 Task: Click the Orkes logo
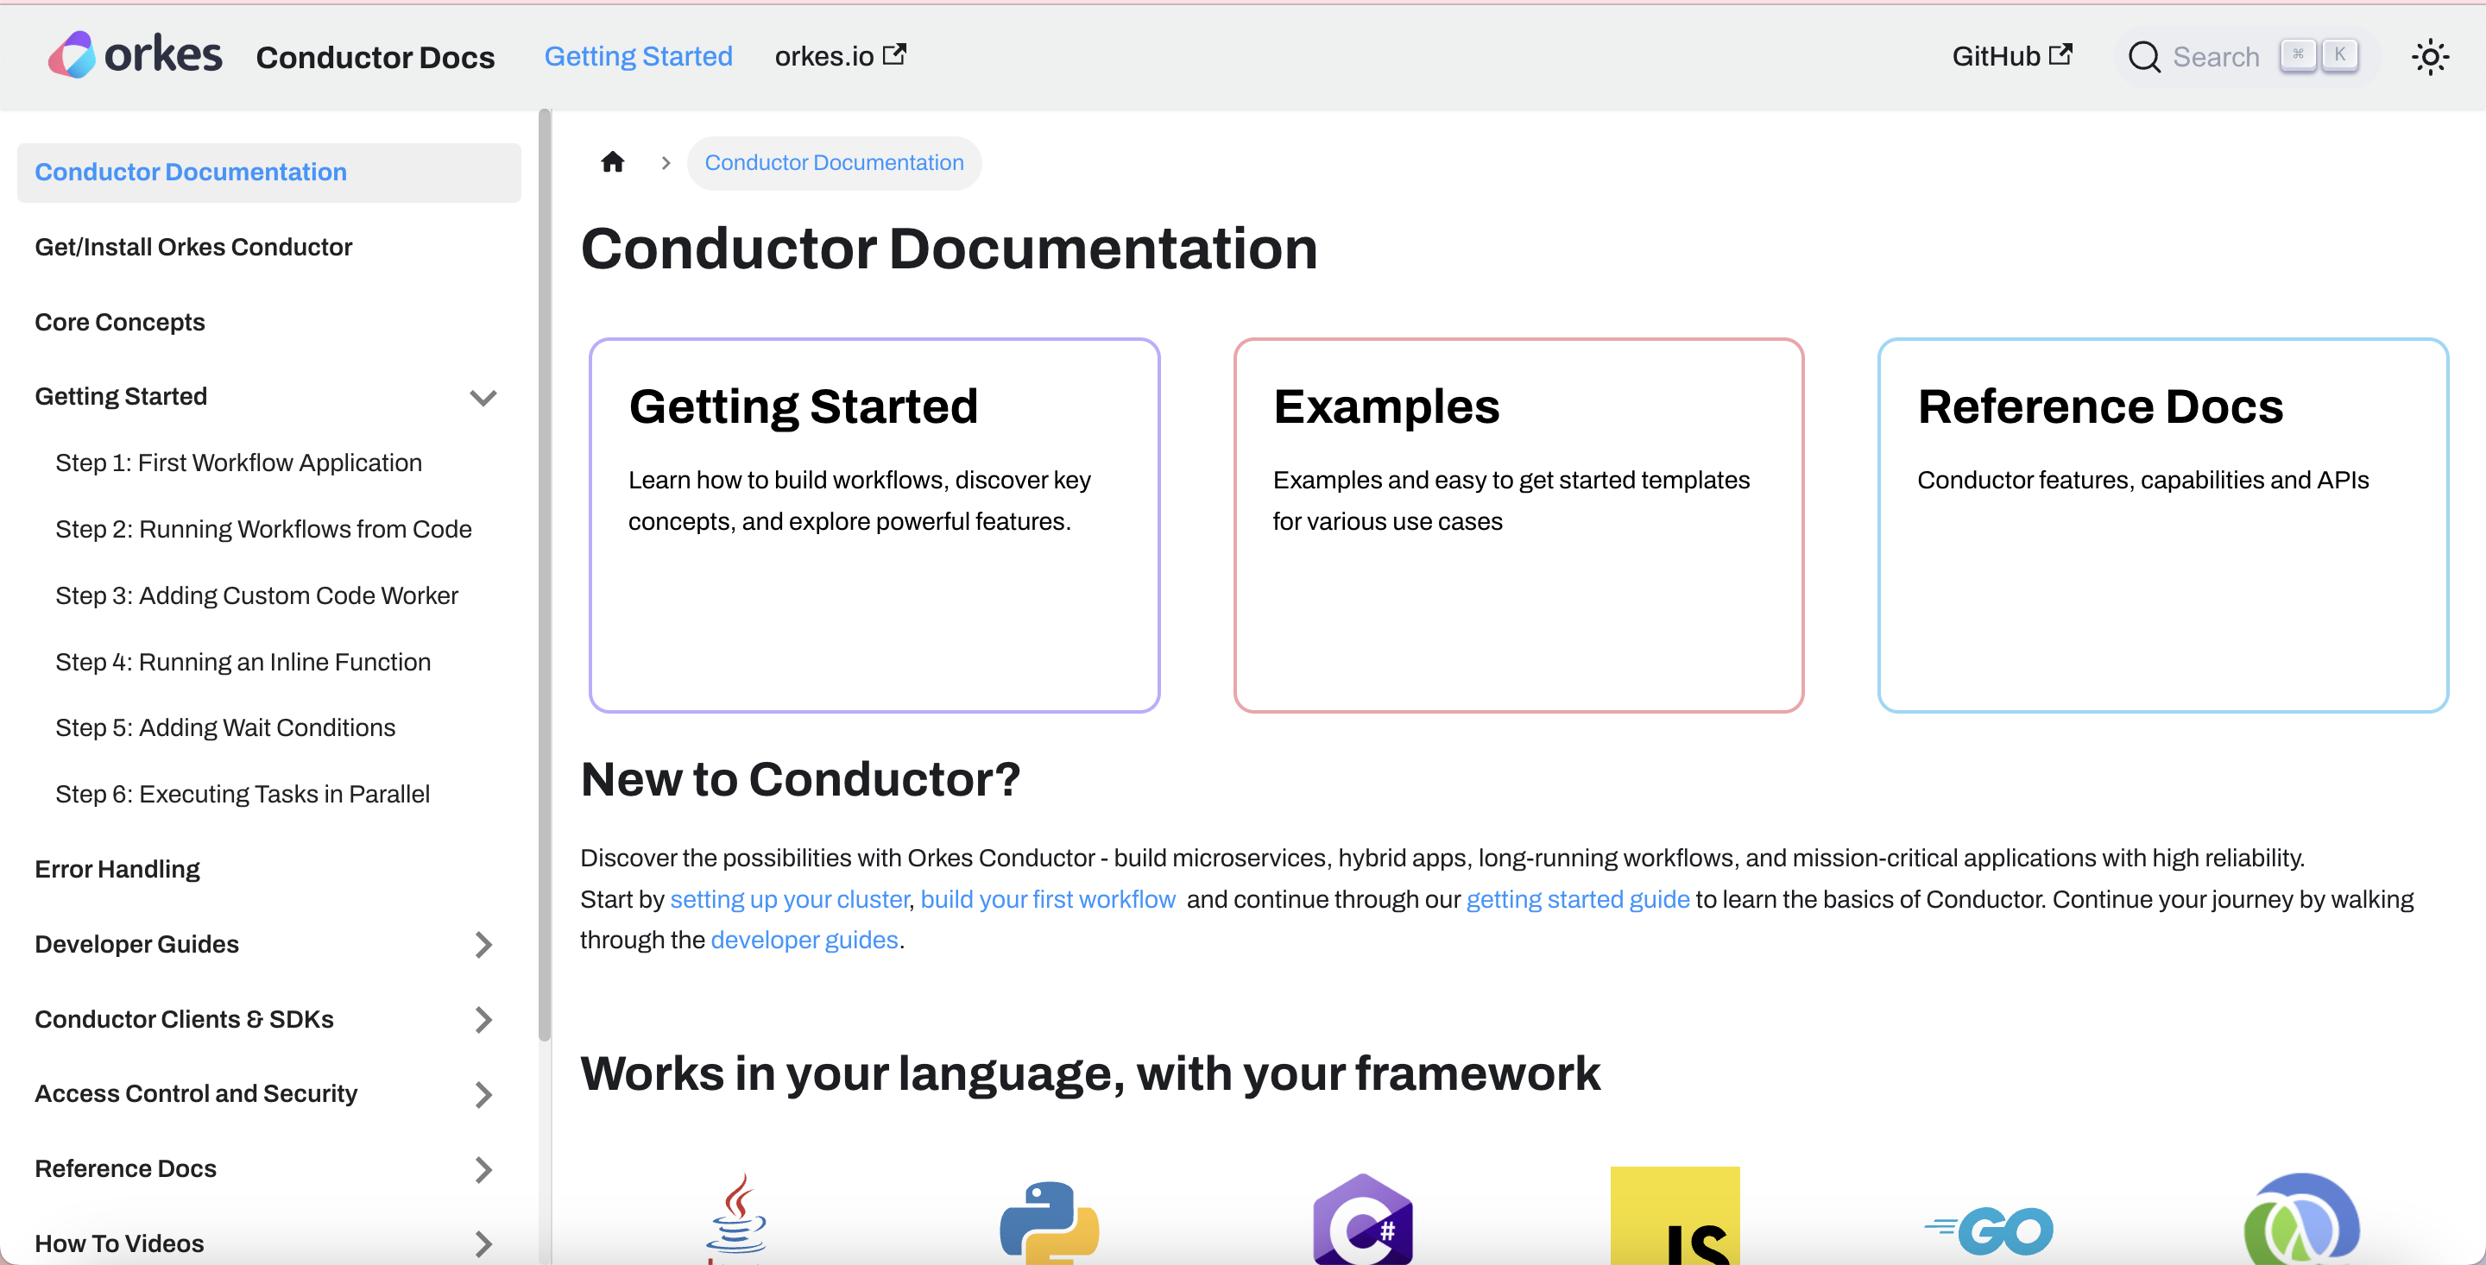click(134, 55)
